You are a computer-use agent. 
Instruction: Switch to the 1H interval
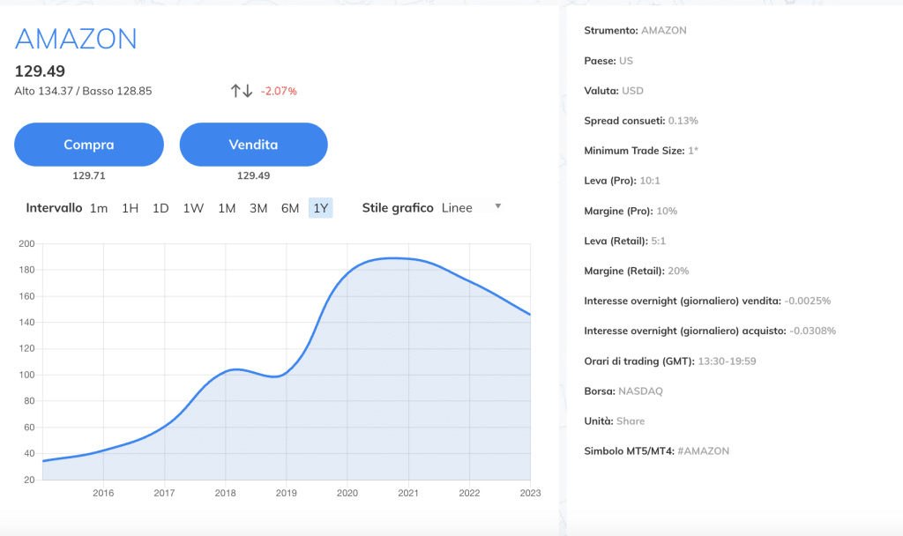130,208
